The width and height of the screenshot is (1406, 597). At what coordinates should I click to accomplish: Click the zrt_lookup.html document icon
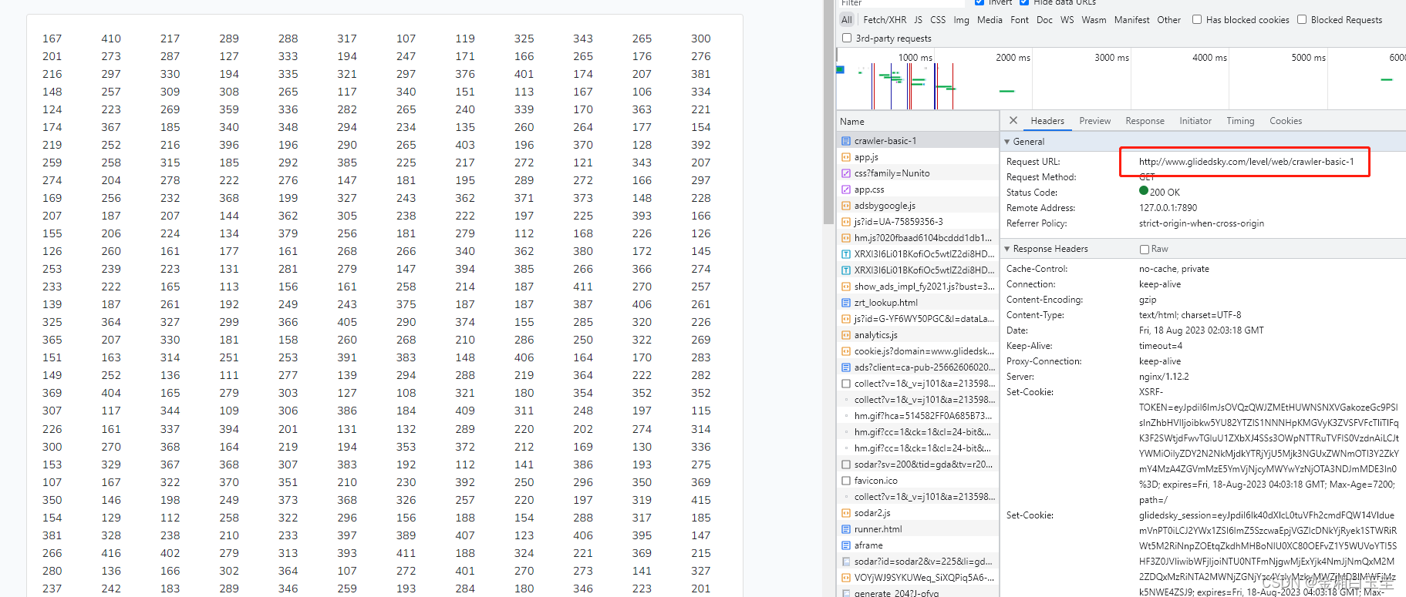[x=846, y=303]
